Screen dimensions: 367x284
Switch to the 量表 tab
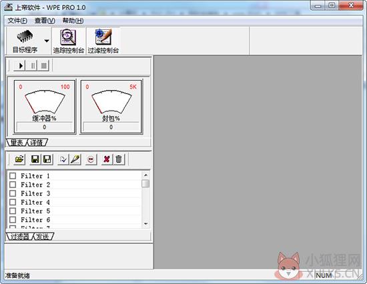[17, 143]
